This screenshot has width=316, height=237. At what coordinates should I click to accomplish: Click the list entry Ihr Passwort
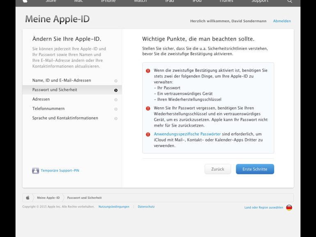click(x=167, y=88)
